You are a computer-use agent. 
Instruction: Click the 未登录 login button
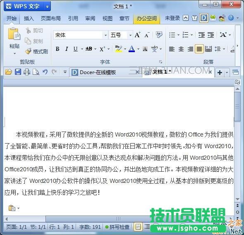coord(172,18)
